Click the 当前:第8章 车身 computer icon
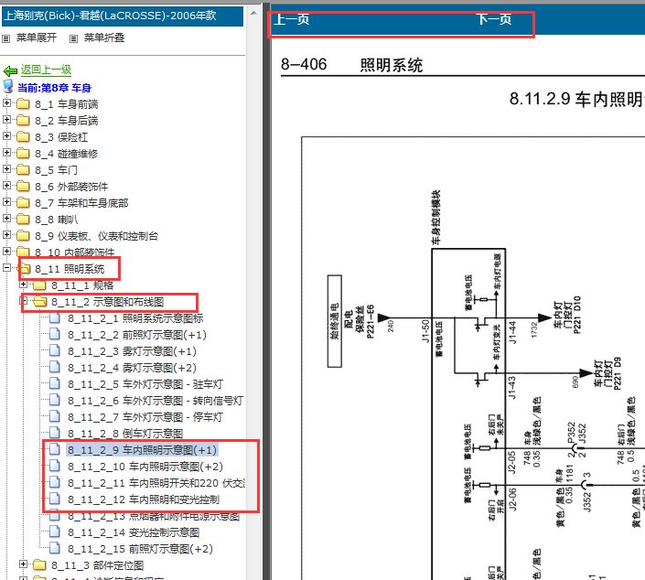 coord(8,86)
